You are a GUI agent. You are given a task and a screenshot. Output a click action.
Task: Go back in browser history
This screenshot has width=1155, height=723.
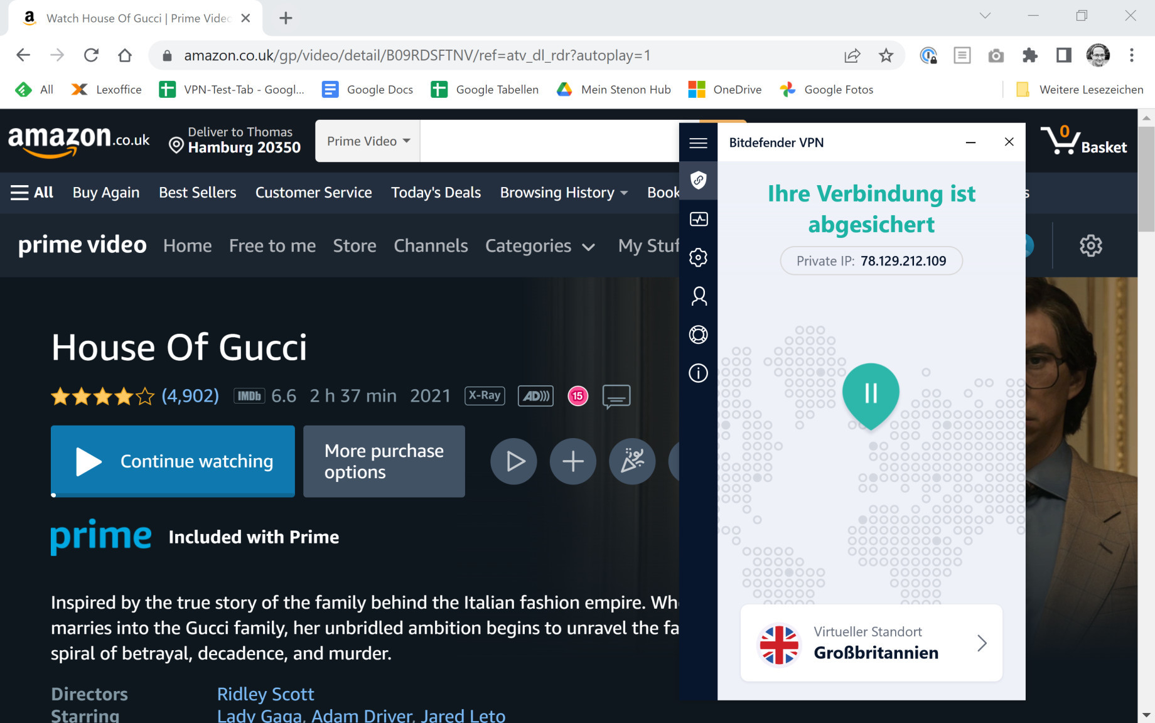pos(23,55)
